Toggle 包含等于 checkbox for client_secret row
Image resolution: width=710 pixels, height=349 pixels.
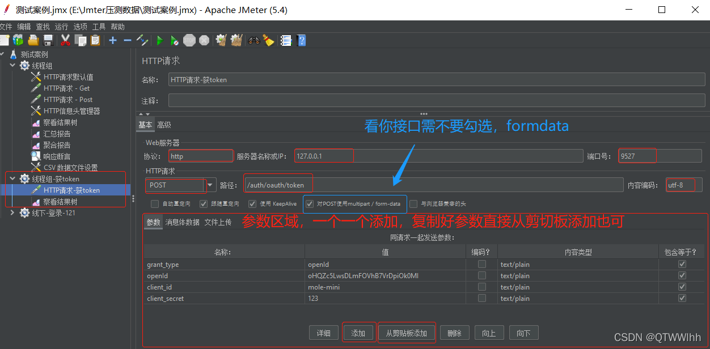tap(682, 298)
